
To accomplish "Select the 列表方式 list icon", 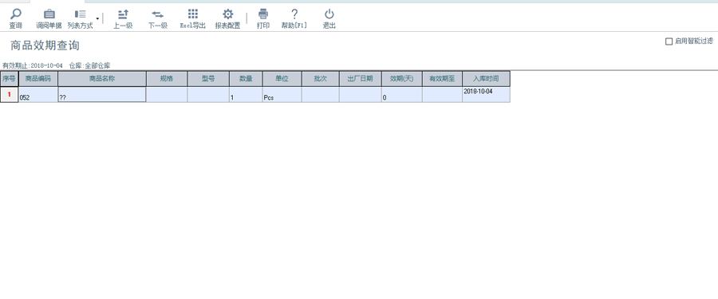I will click(80, 14).
